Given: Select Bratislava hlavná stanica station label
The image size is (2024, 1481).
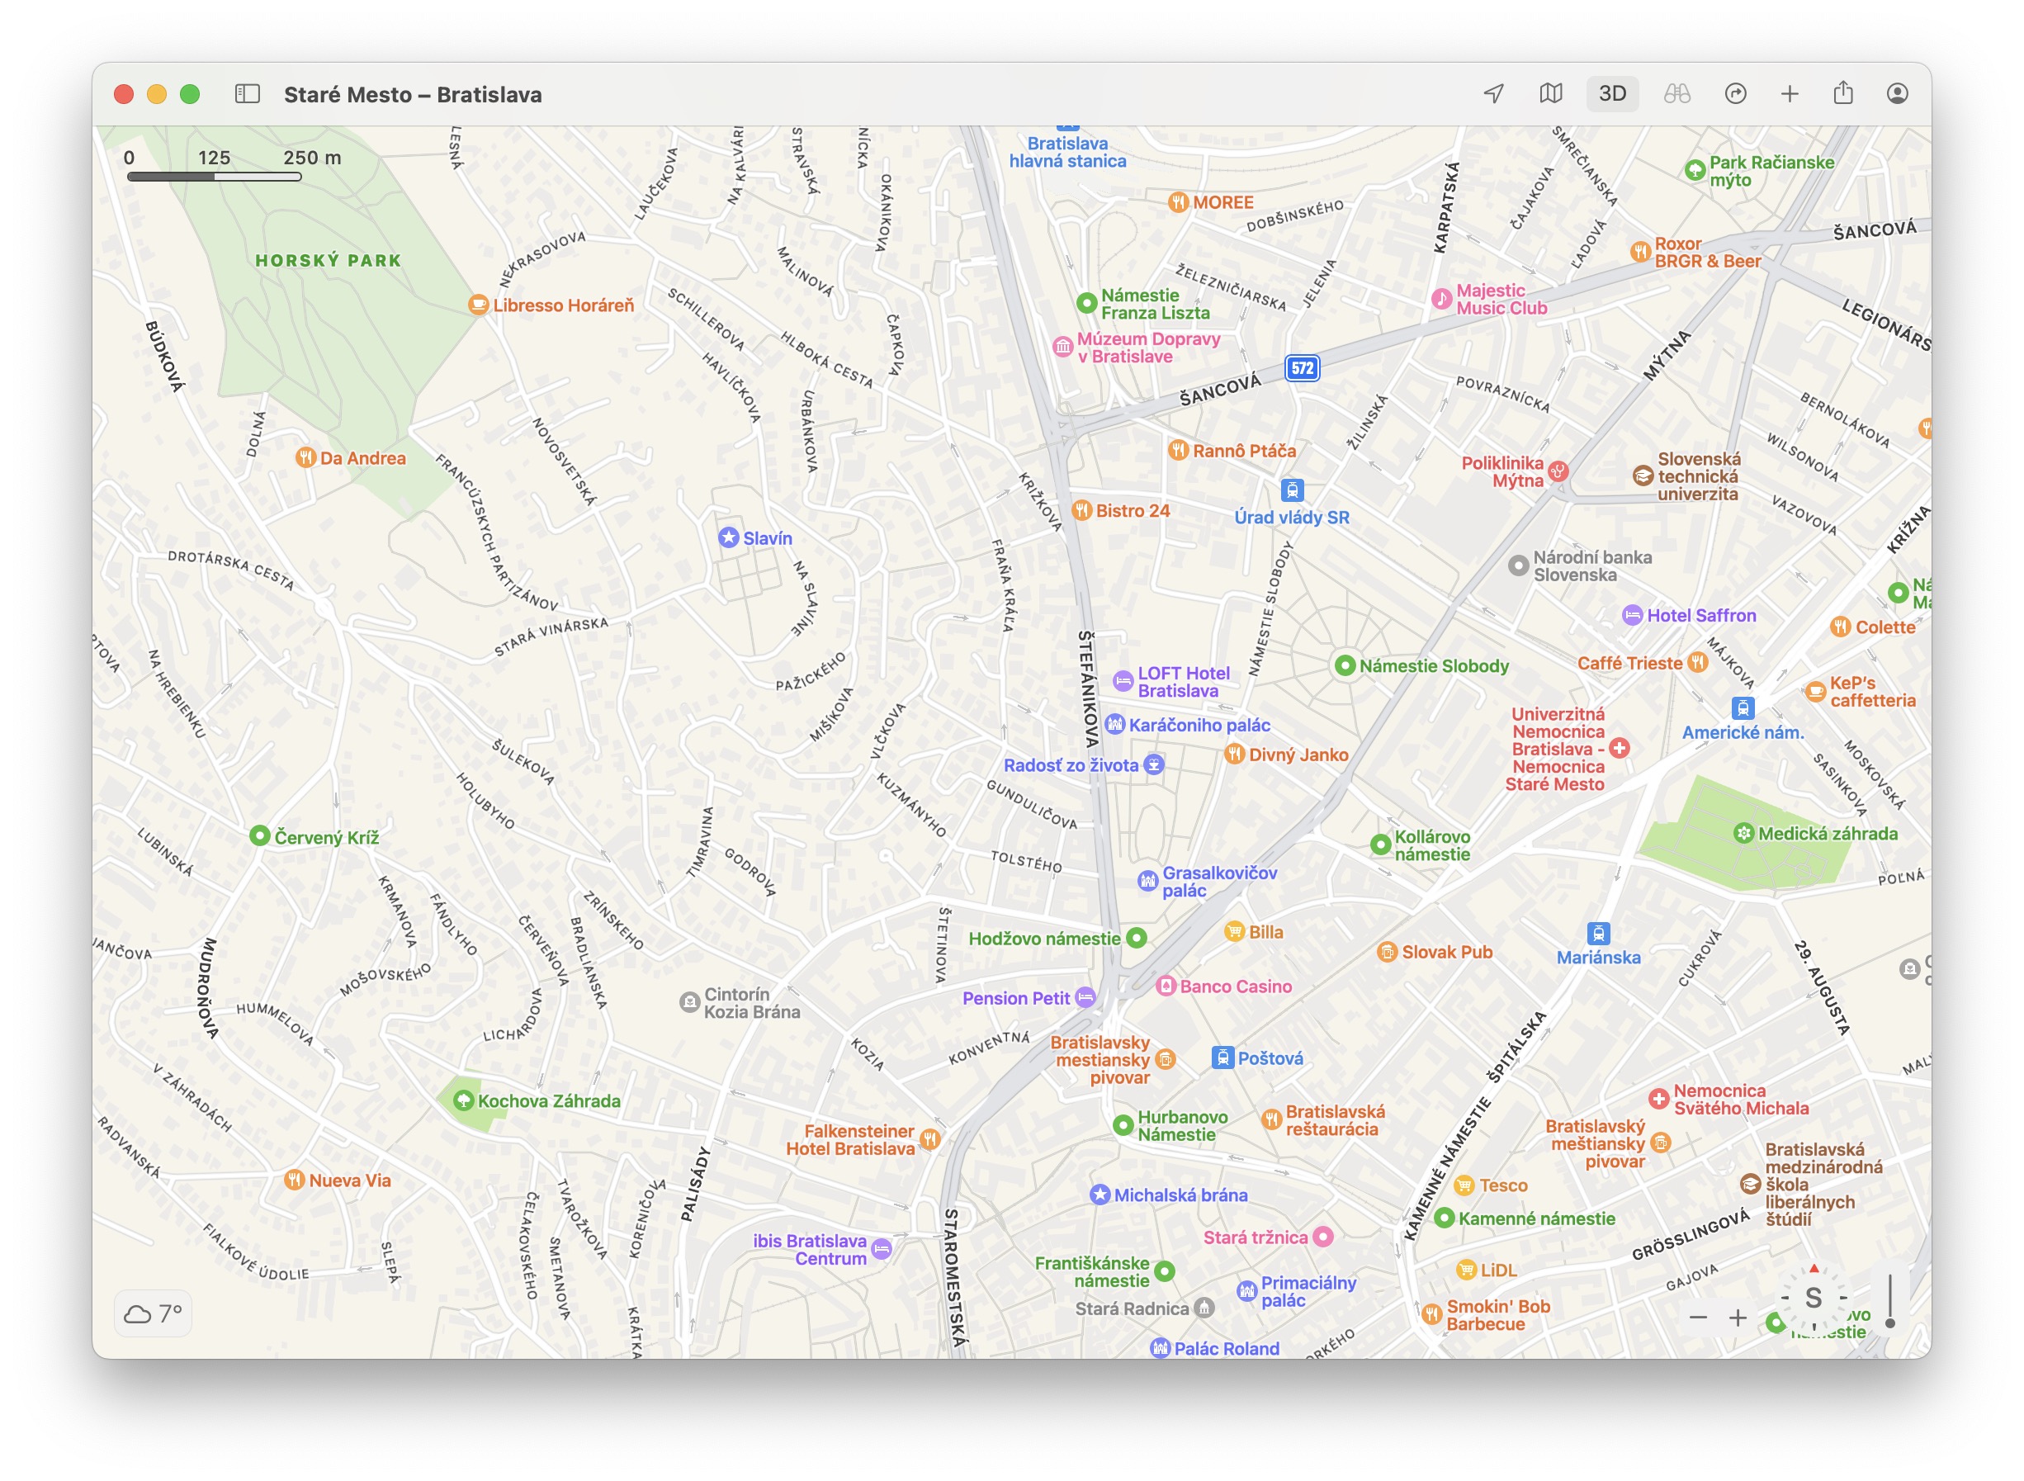Looking at the screenshot, I should click(1066, 153).
